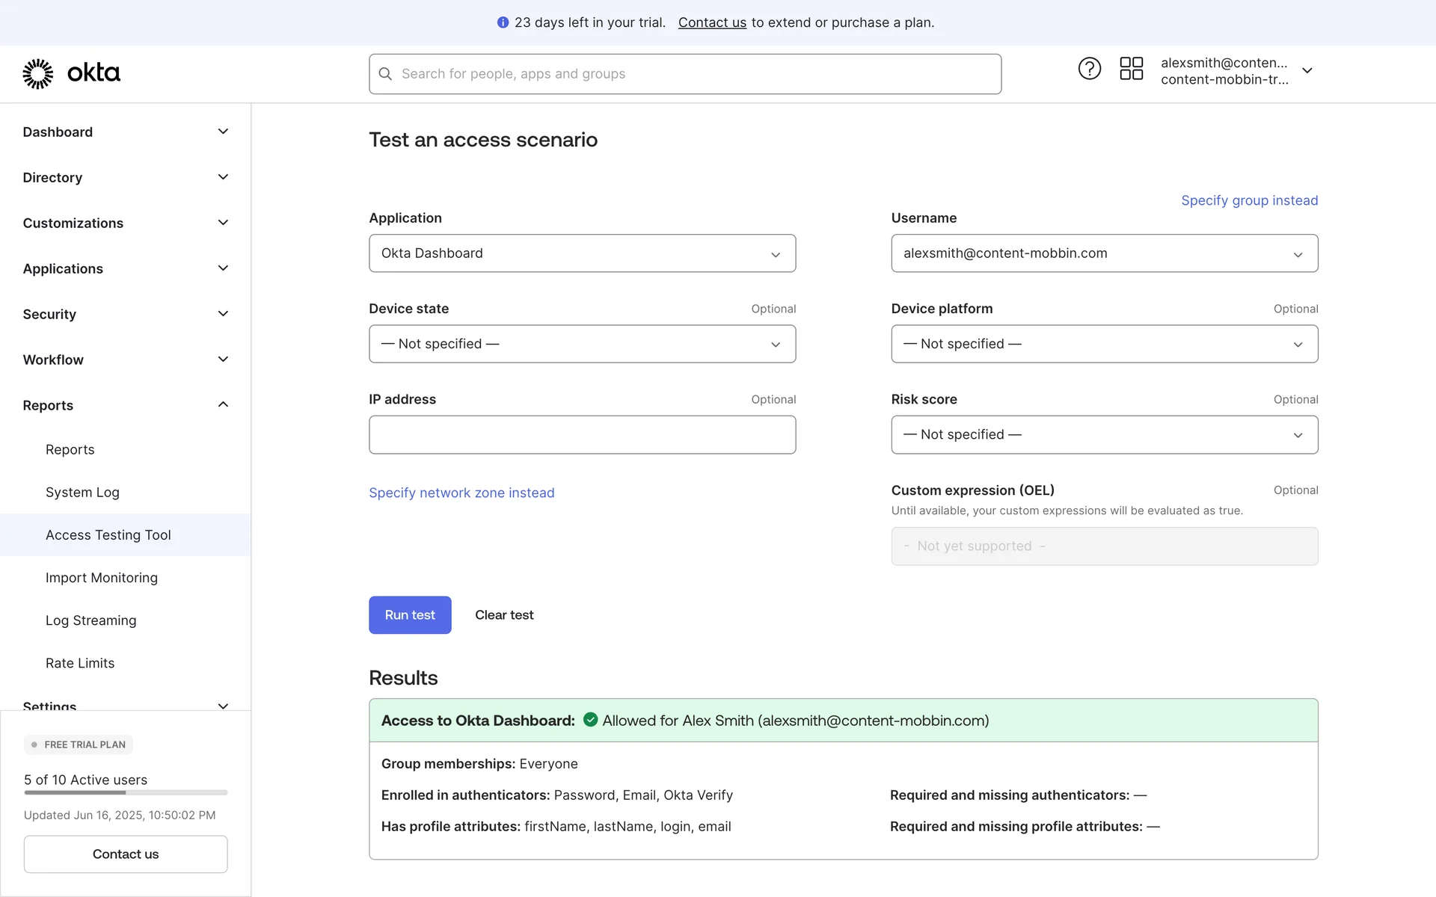Click the IP address input field

tap(581, 434)
